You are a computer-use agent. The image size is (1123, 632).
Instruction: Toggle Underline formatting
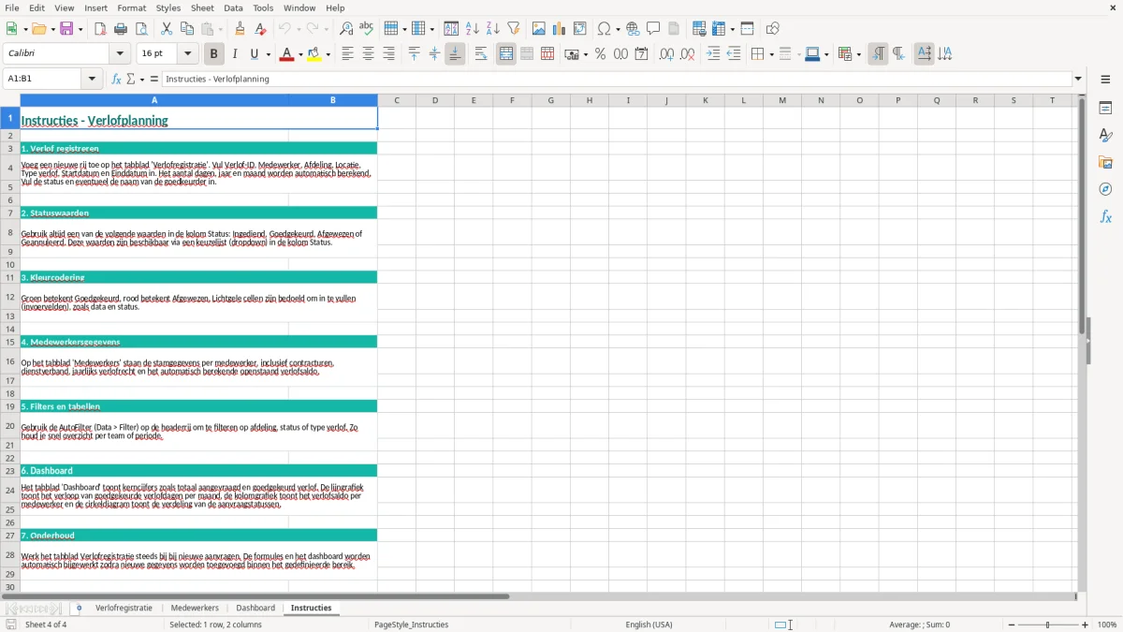pyautogui.click(x=254, y=54)
